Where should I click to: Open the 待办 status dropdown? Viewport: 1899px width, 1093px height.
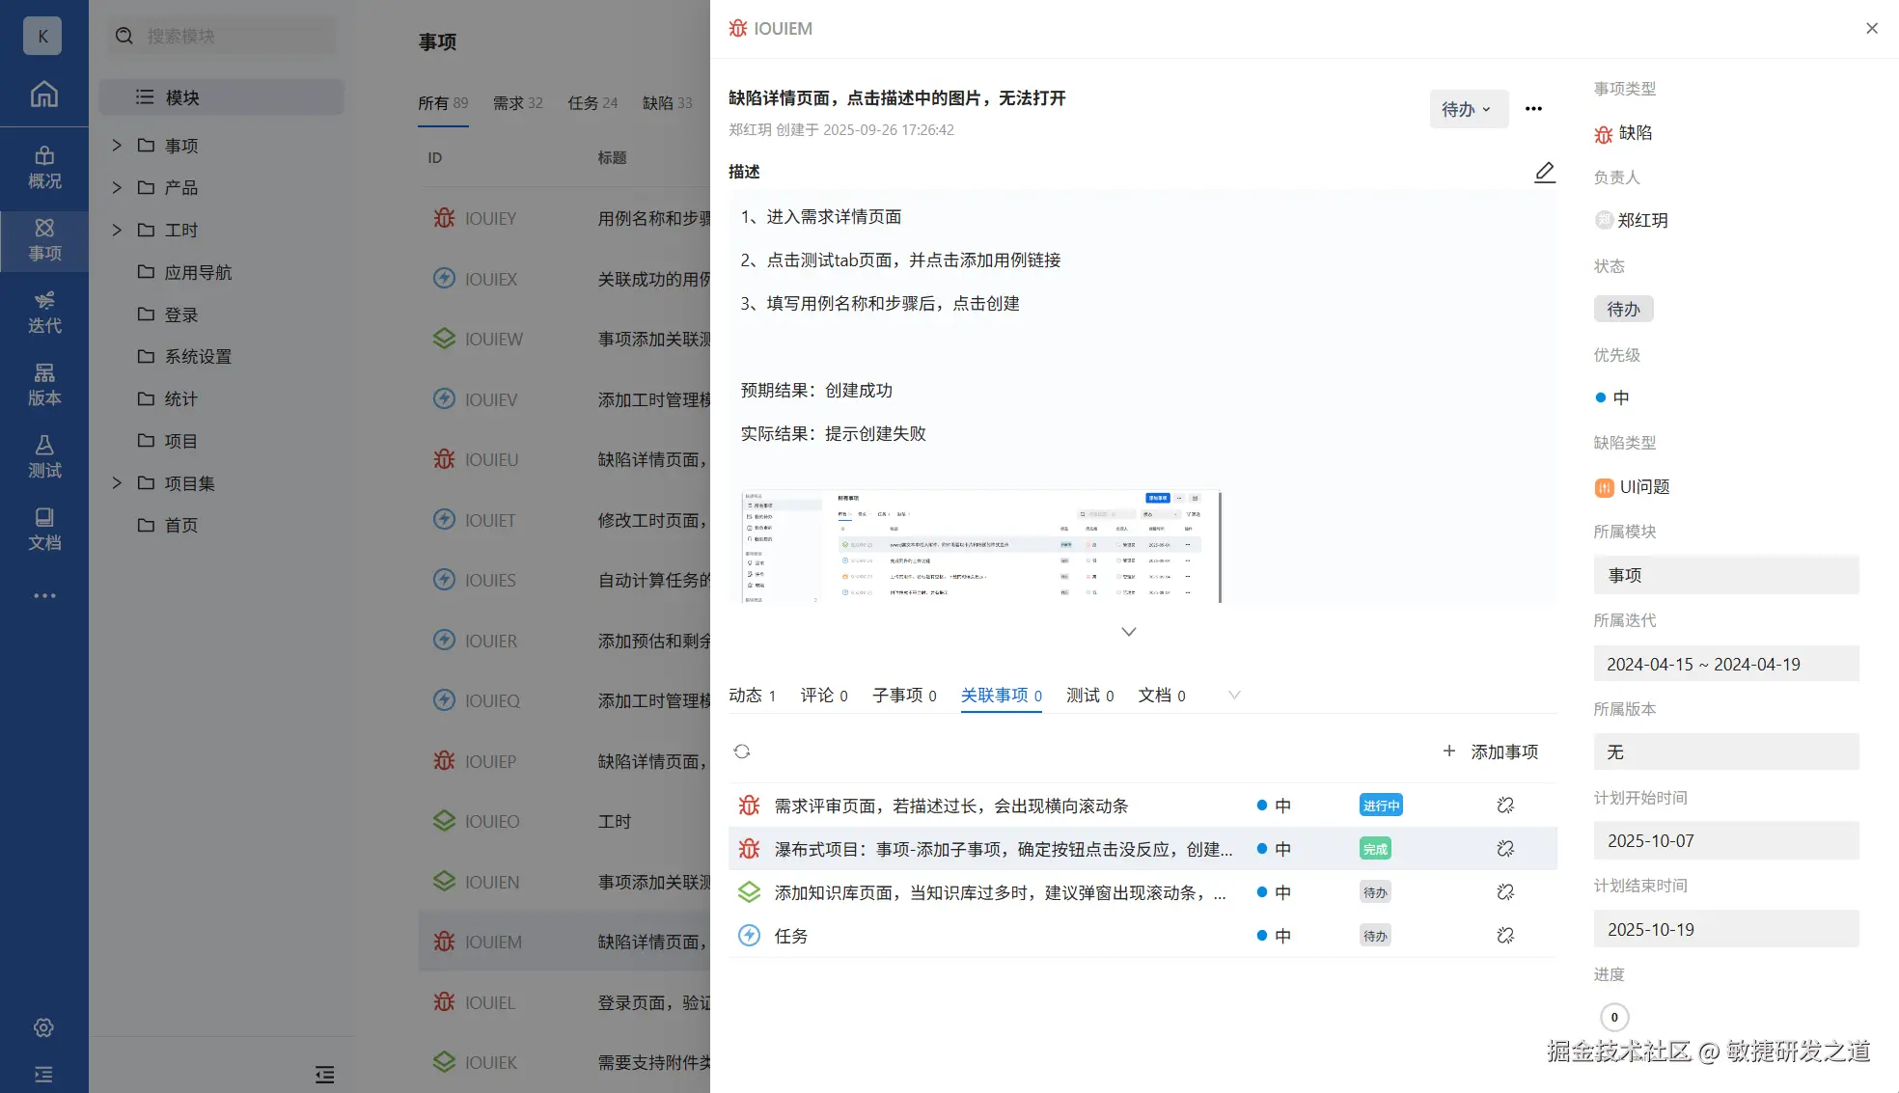pos(1467,109)
